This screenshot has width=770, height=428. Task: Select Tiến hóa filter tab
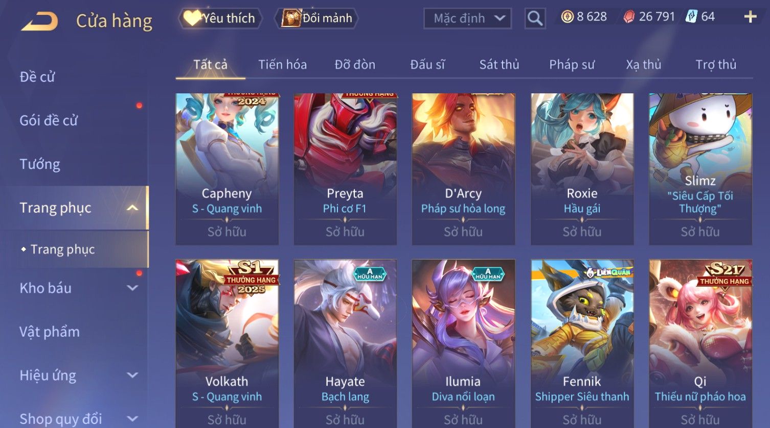(282, 65)
